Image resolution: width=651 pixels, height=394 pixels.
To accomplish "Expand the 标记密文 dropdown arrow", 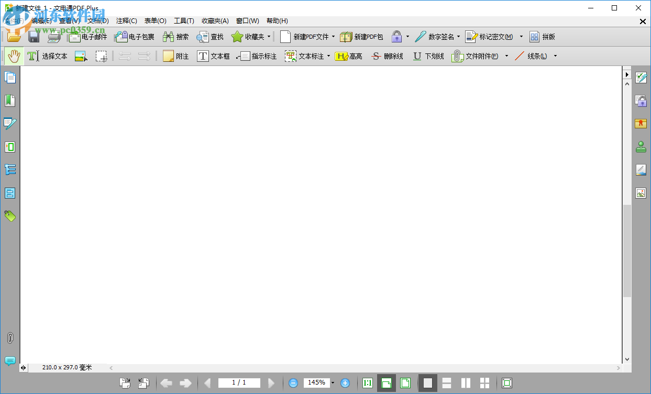I will (x=521, y=37).
